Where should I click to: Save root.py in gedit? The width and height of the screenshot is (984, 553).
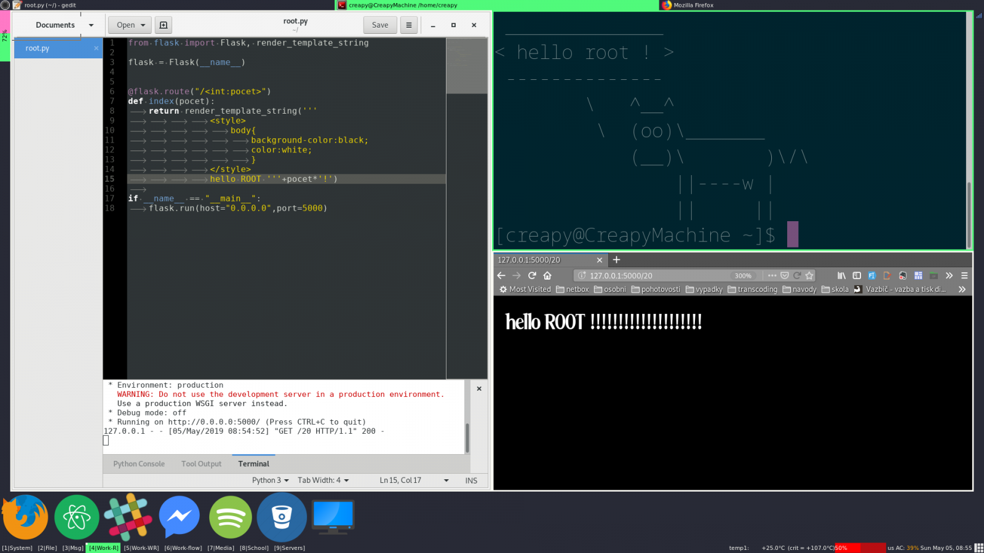[379, 25]
